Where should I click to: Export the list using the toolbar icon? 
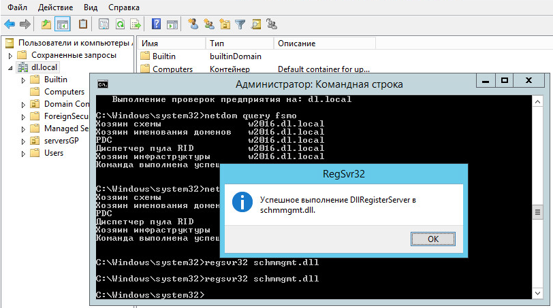pyautogui.click(x=136, y=24)
